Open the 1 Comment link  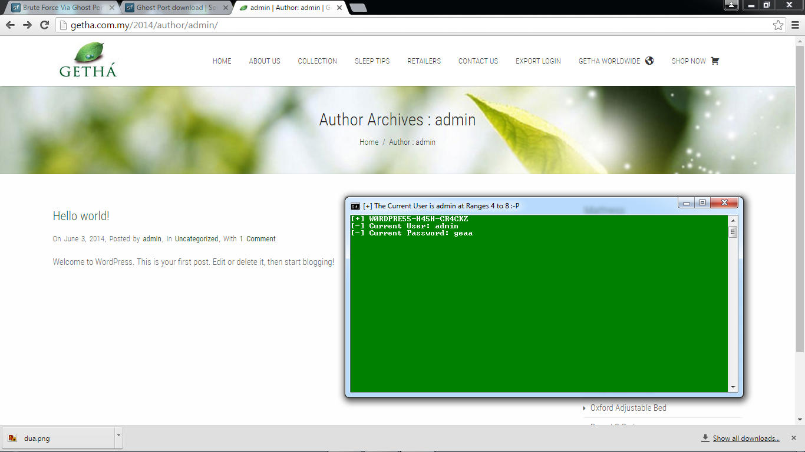point(258,239)
